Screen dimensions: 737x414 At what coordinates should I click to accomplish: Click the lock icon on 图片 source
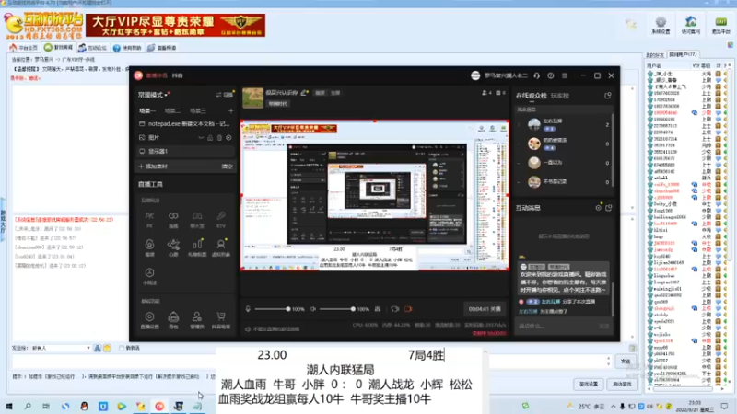[x=210, y=137]
